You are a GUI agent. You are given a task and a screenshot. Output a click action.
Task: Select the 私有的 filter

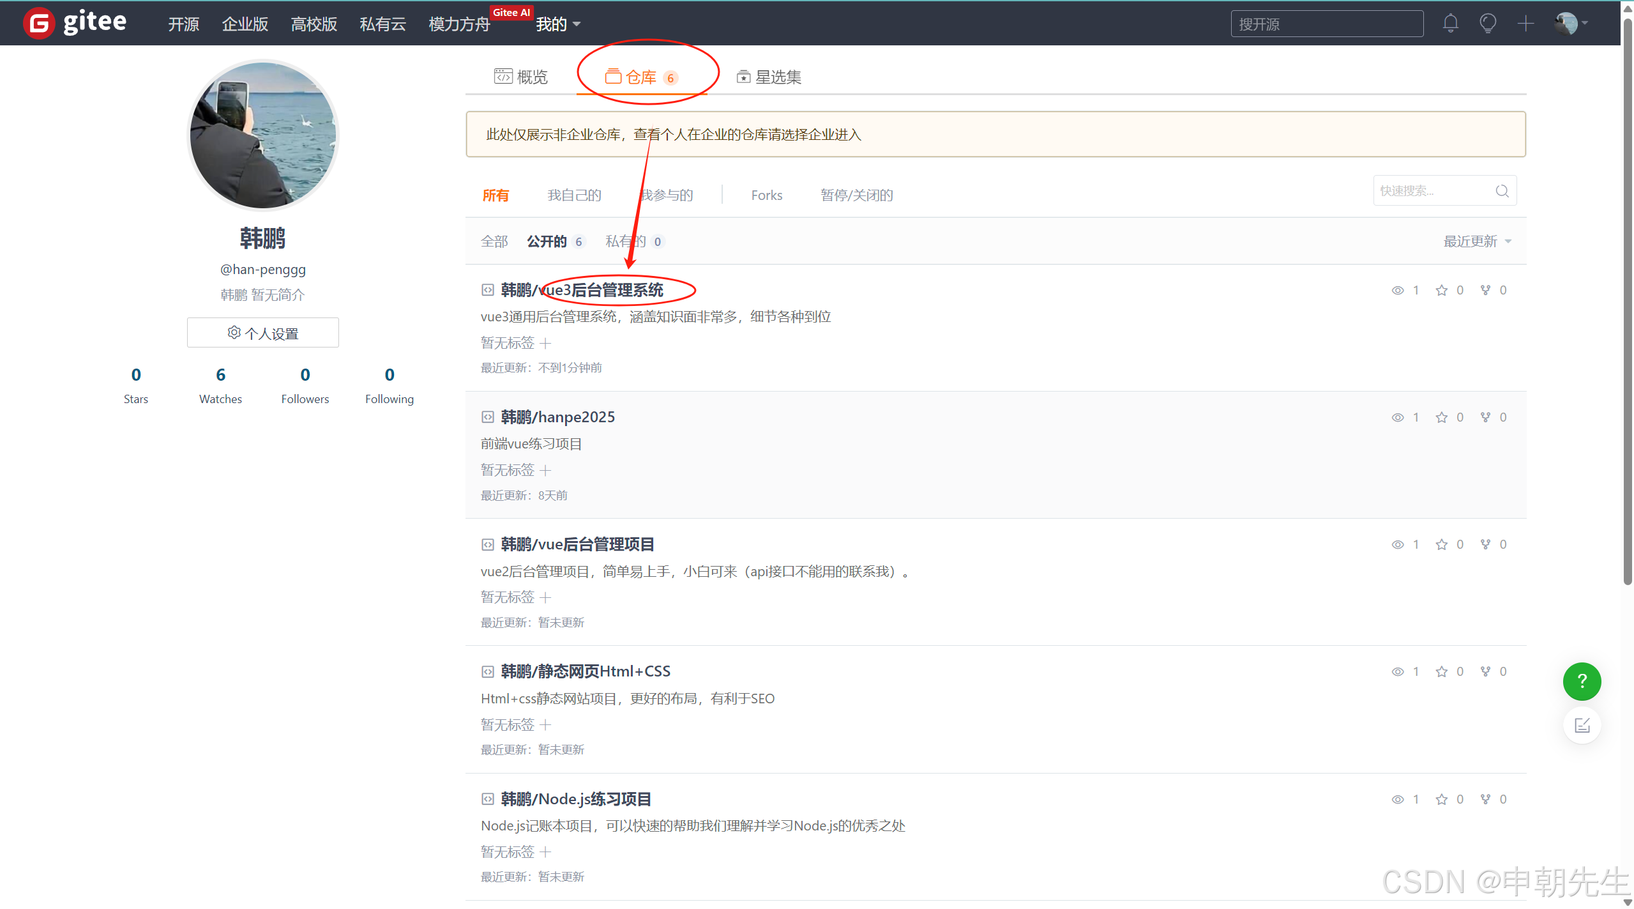click(x=625, y=241)
